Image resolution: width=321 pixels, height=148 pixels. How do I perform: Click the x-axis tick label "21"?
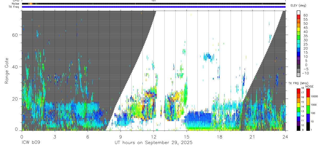click(253, 137)
